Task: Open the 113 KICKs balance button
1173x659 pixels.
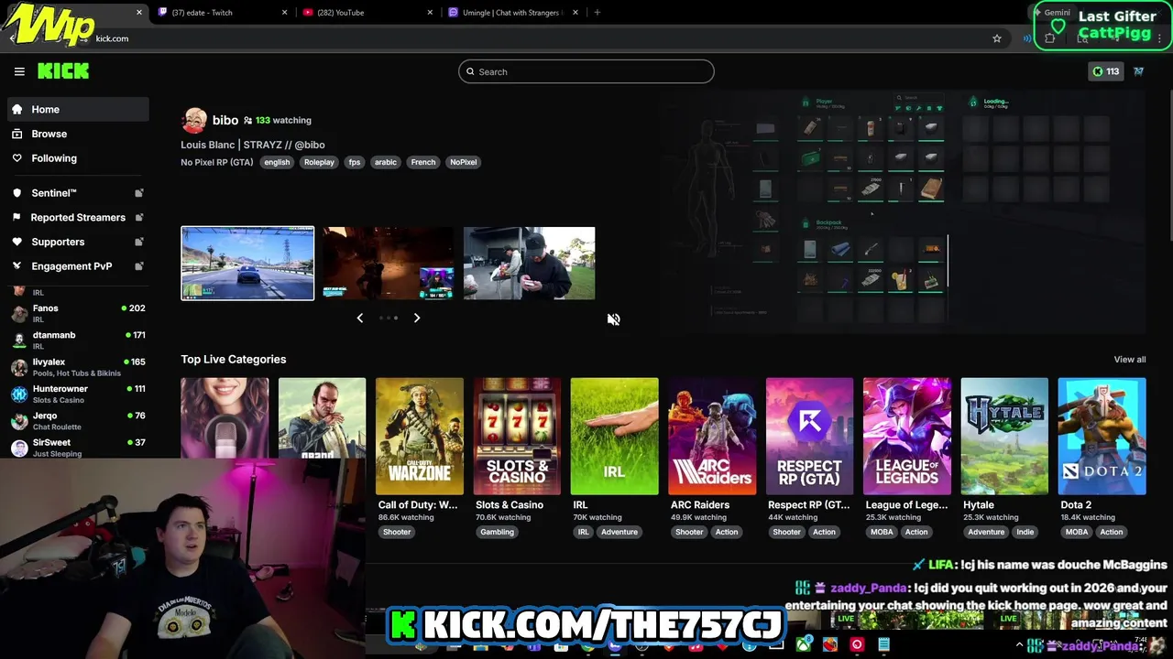Action: point(1106,71)
